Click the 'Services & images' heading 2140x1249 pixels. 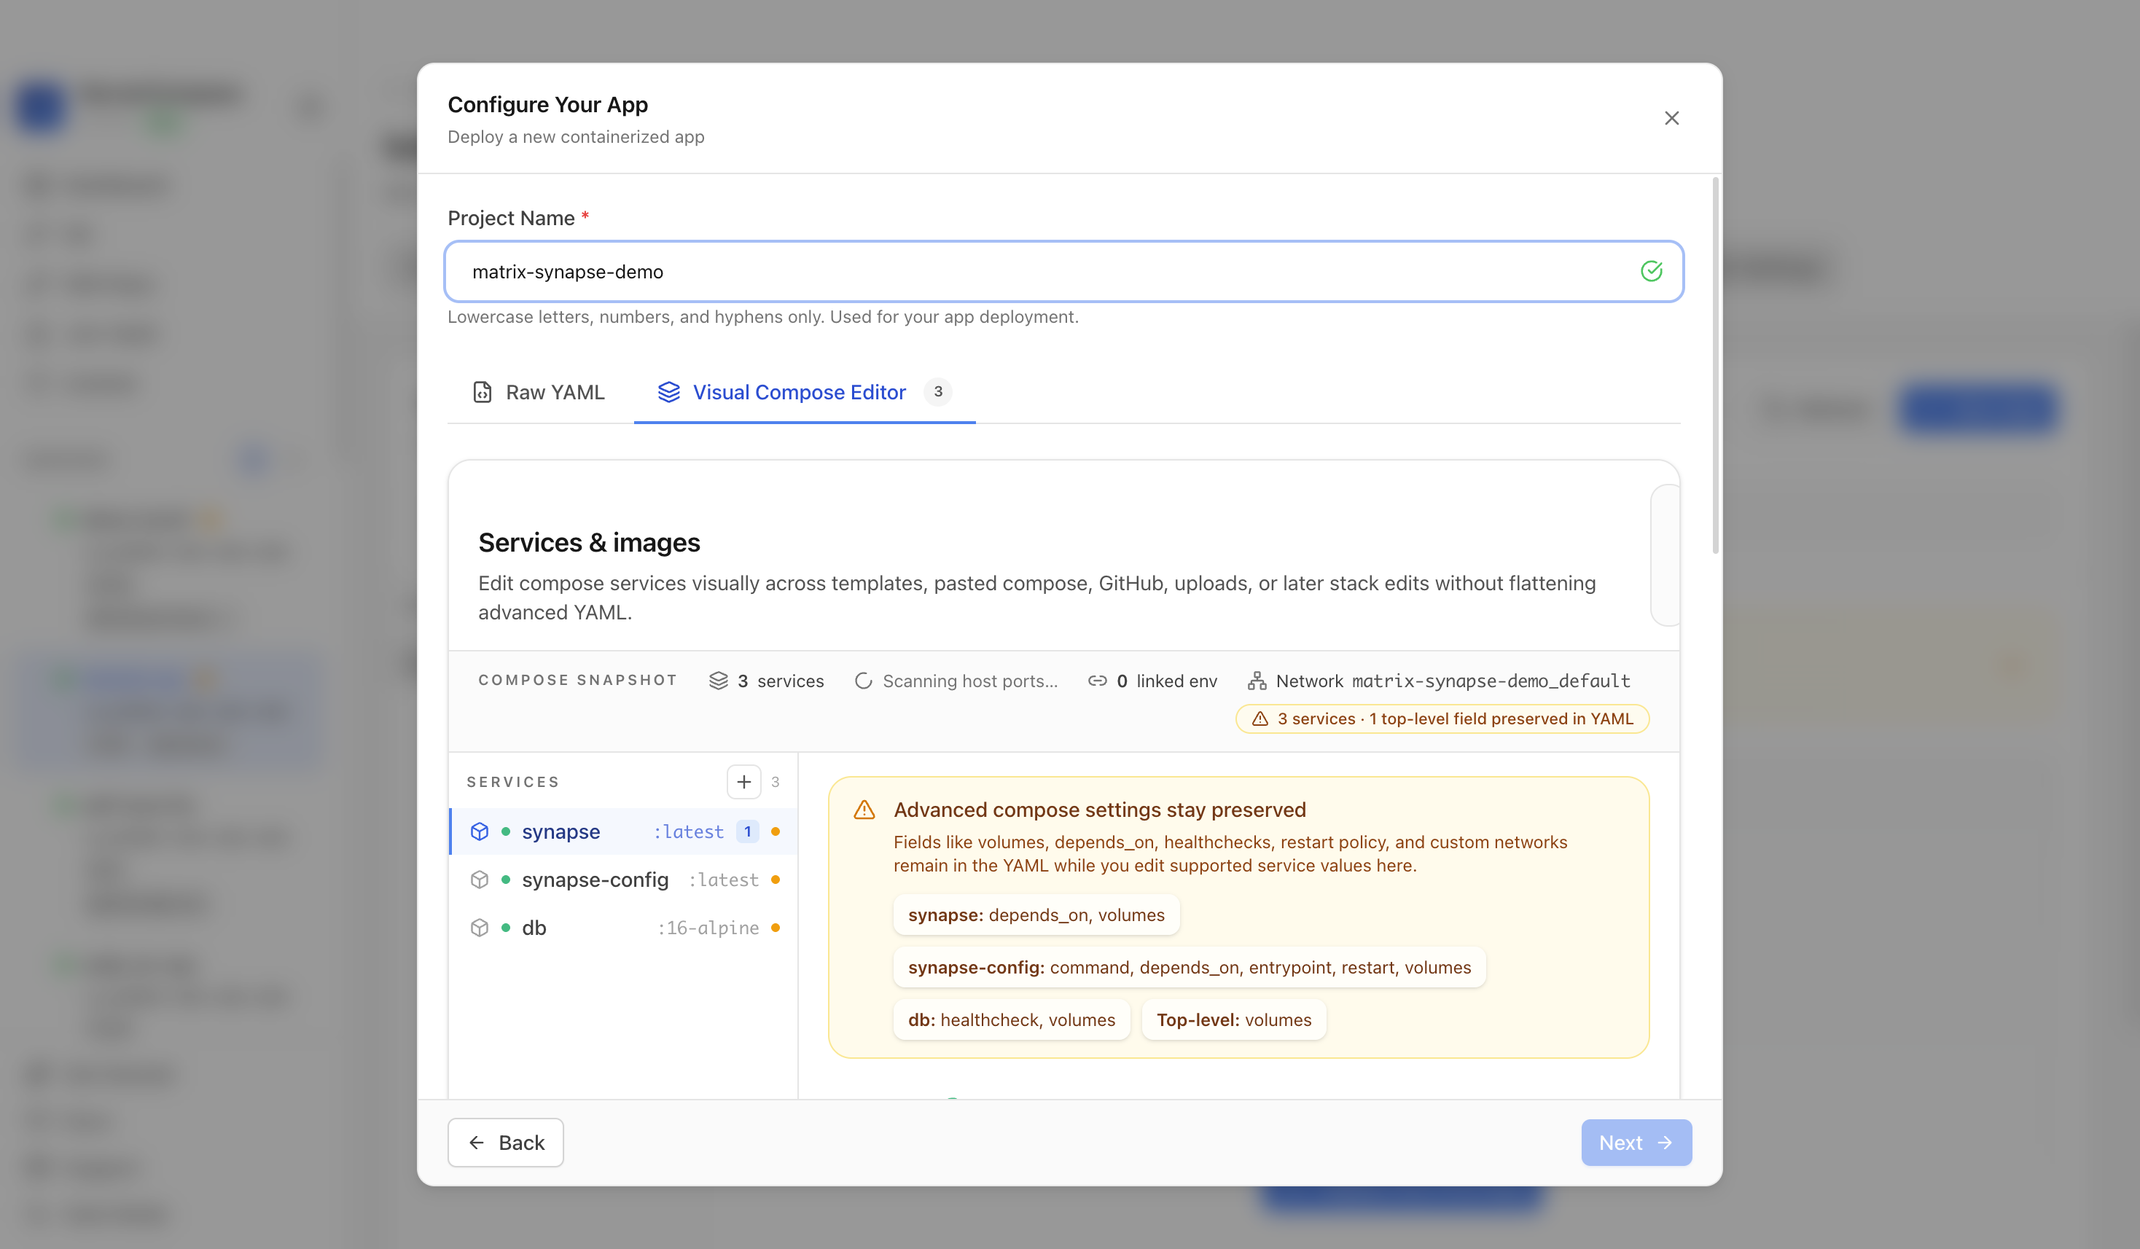click(588, 541)
